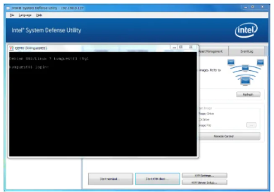Click the 'CD Drive' option label

tap(204, 120)
